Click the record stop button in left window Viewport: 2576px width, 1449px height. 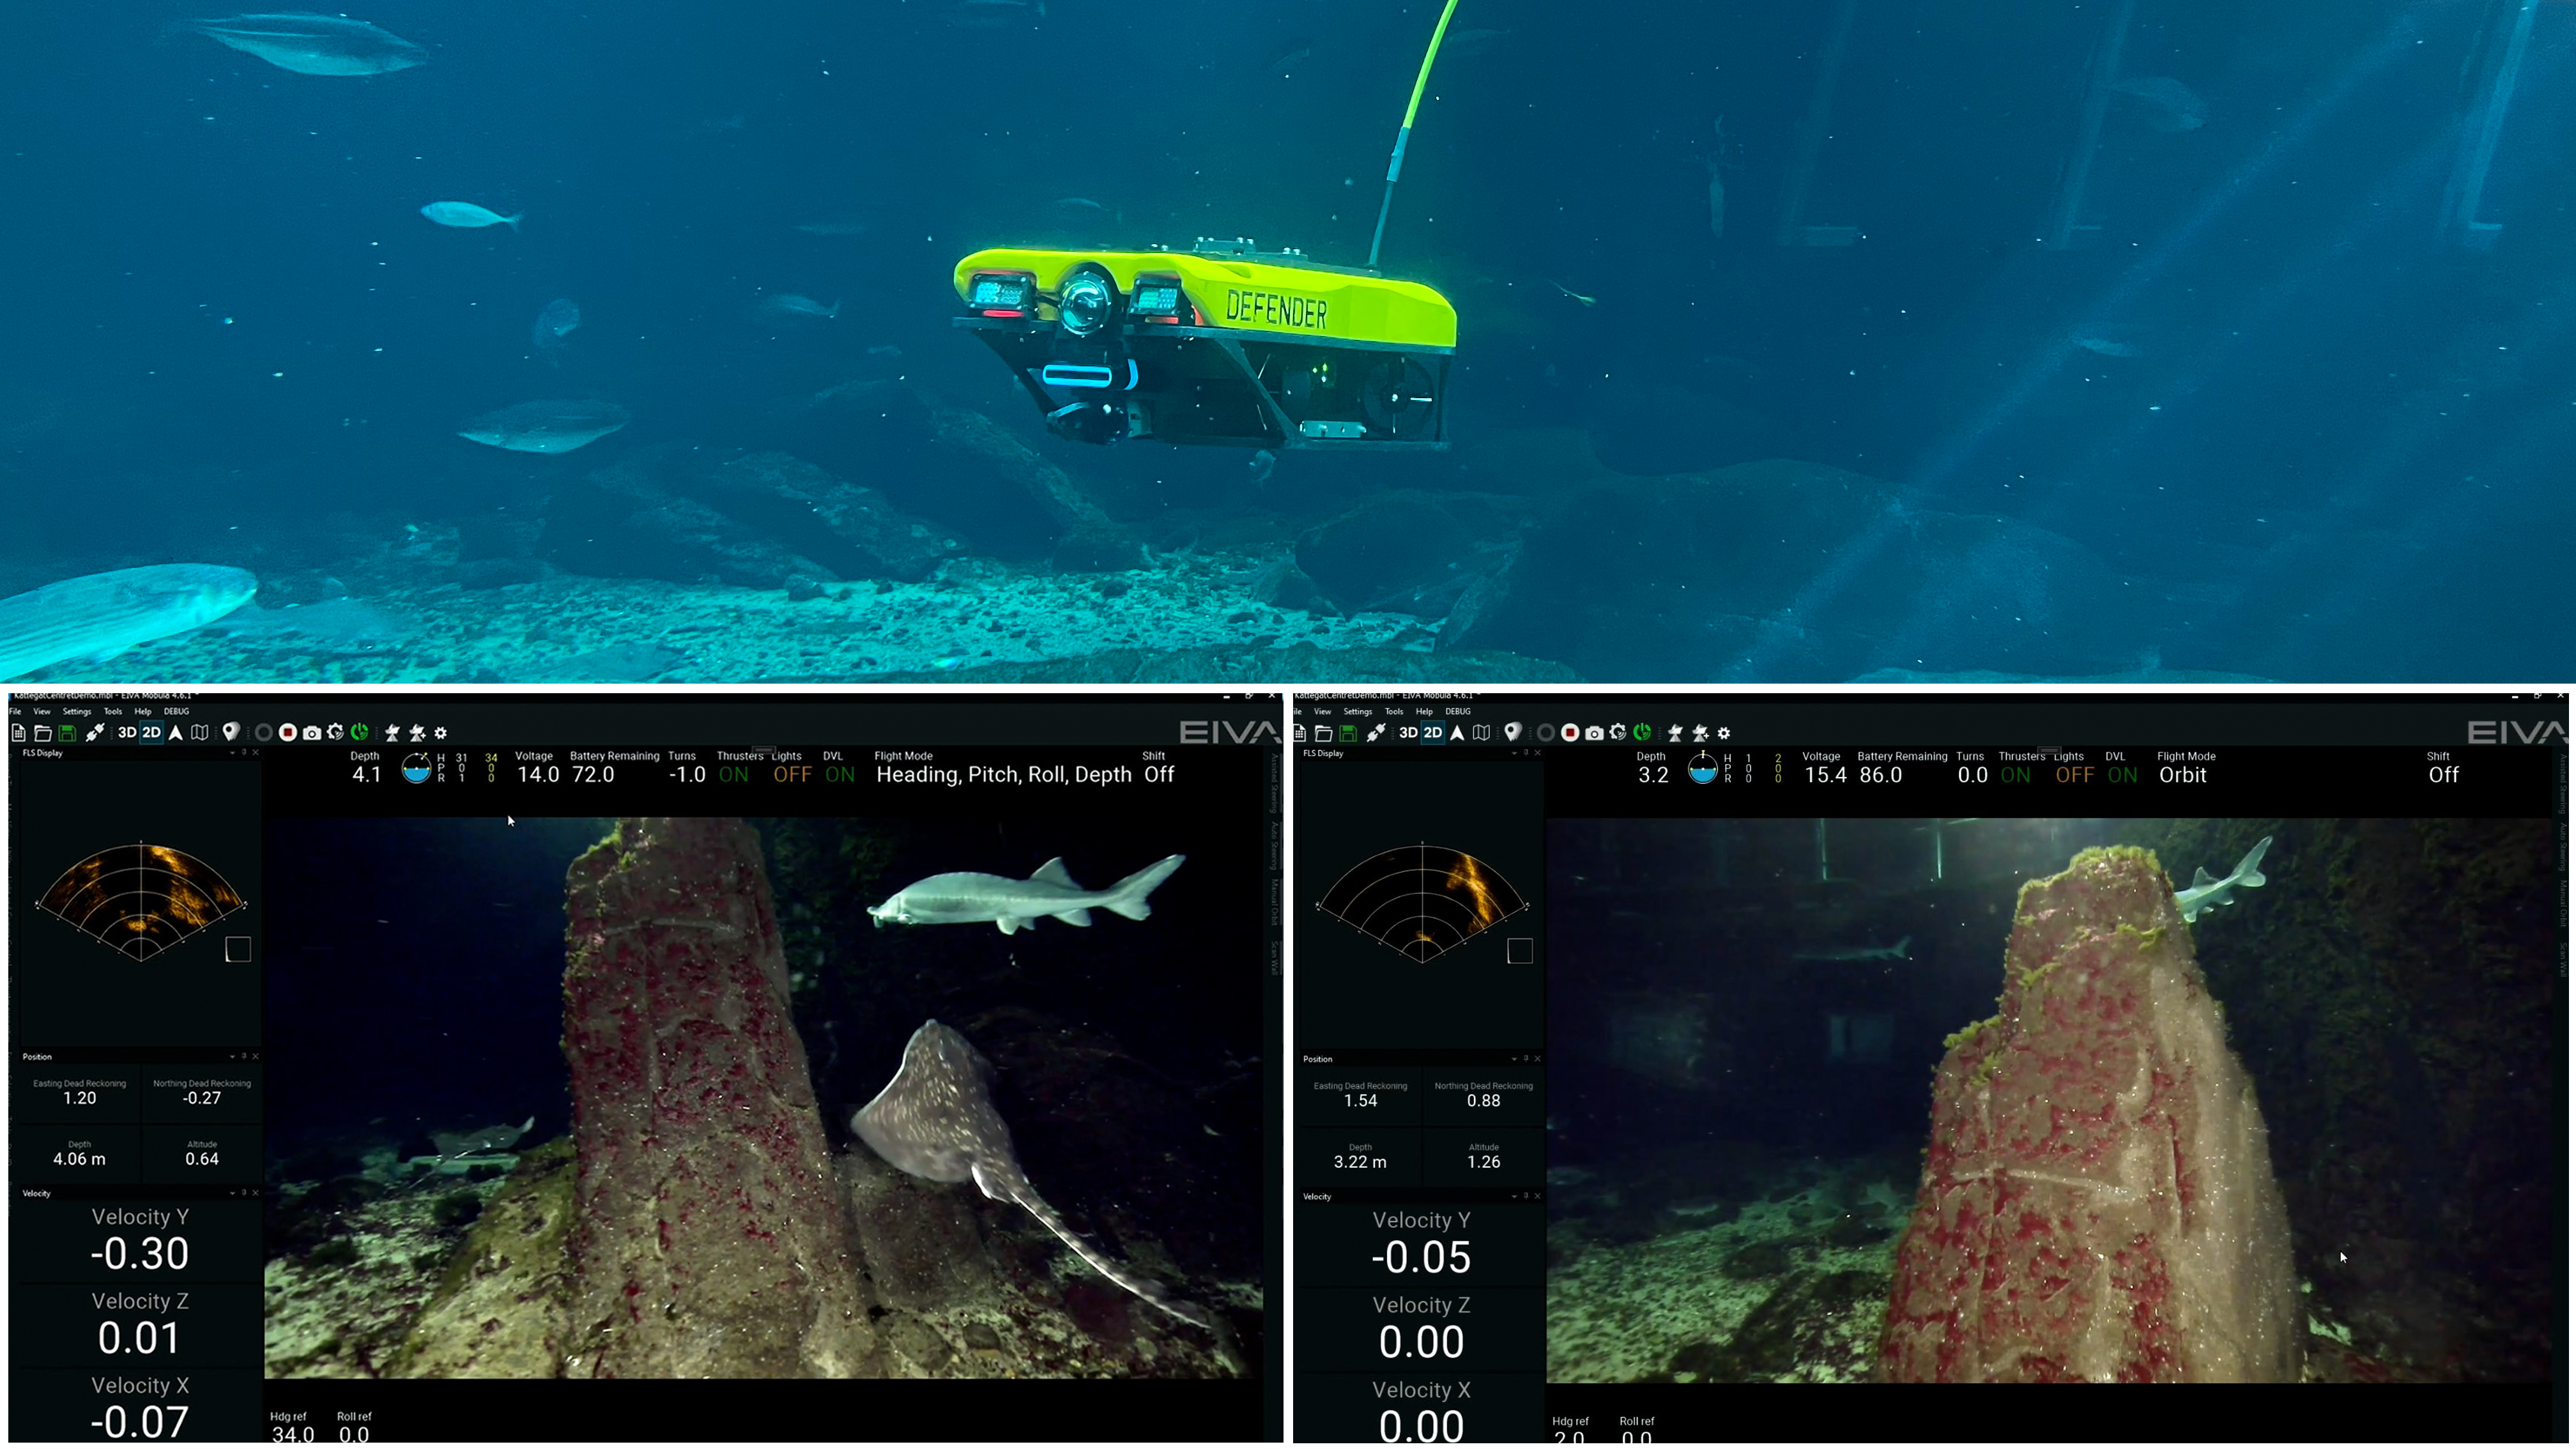[287, 733]
